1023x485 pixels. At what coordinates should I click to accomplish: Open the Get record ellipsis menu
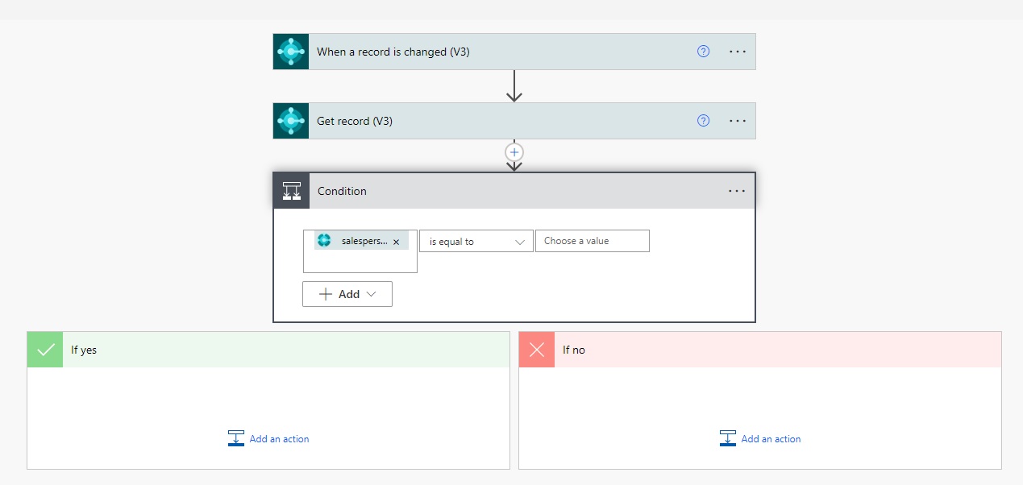(738, 121)
